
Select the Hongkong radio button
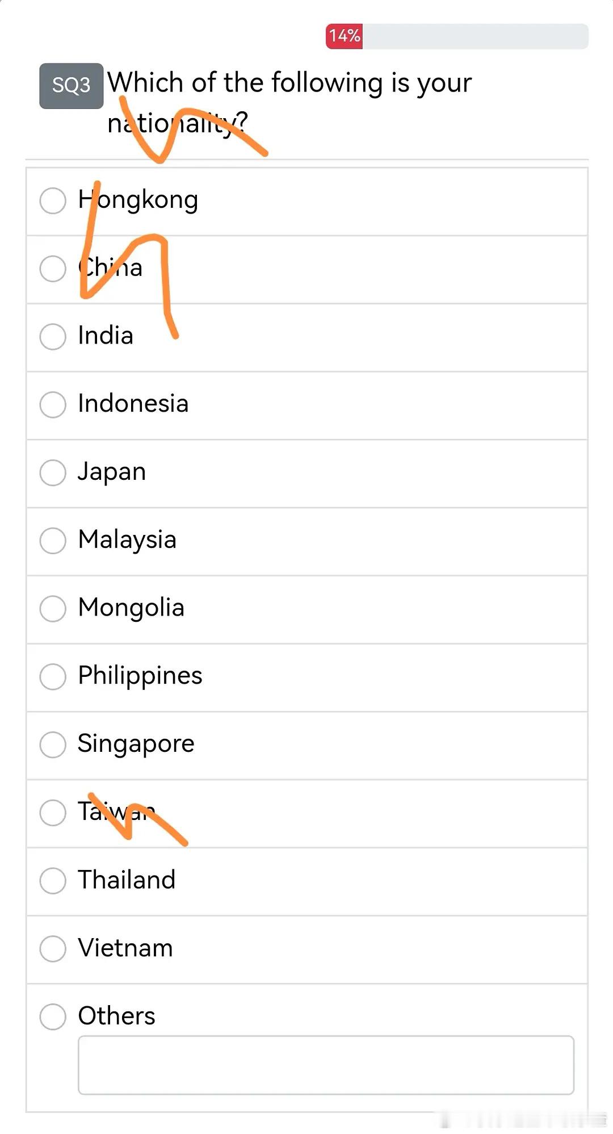coord(53,200)
